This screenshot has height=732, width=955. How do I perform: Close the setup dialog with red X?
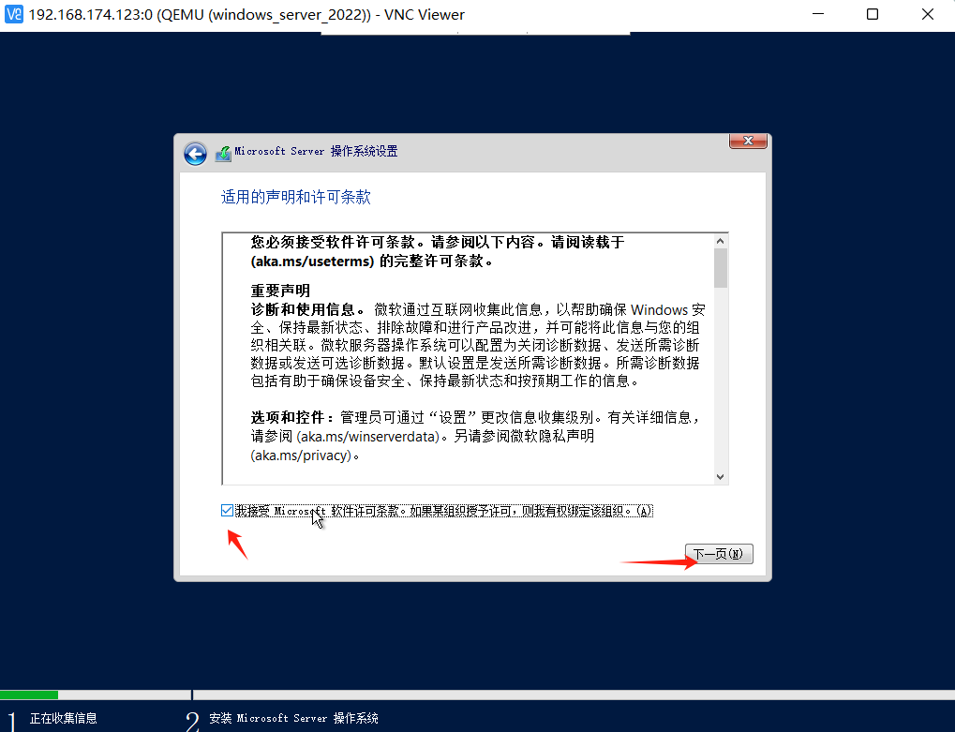click(748, 141)
